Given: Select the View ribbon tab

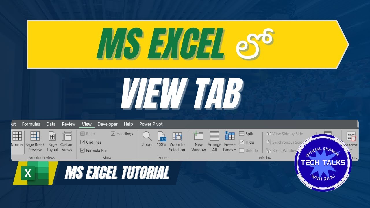Looking at the screenshot, I should click(x=87, y=124).
